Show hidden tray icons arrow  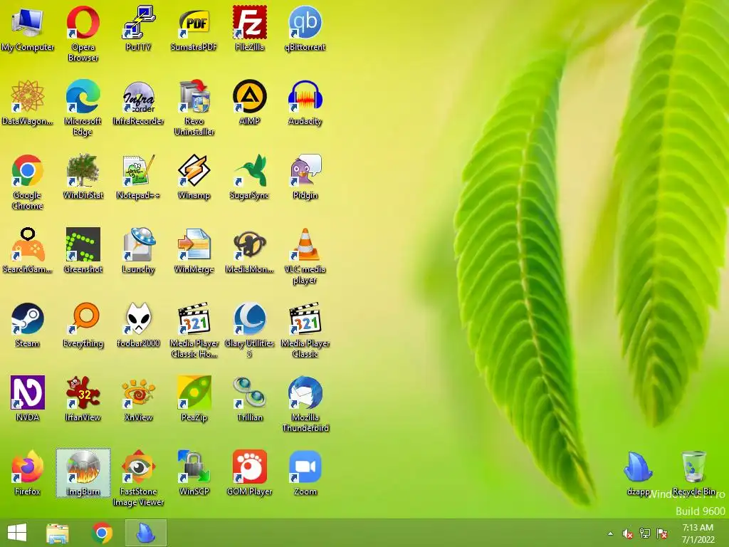pos(610,533)
